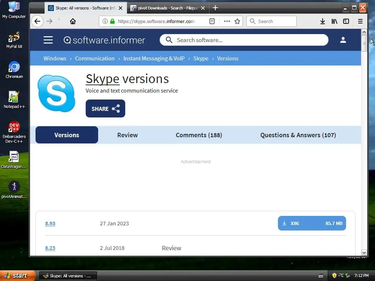375x281 pixels.
Task: Open the Windows start button
Action: pyautogui.click(x=17, y=276)
